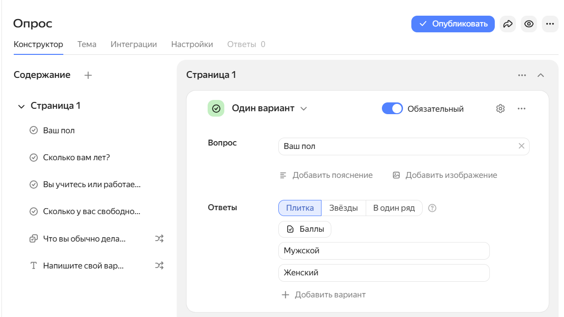The image size is (564, 317).
Task: Click the share arrow icon
Action: (x=508, y=24)
